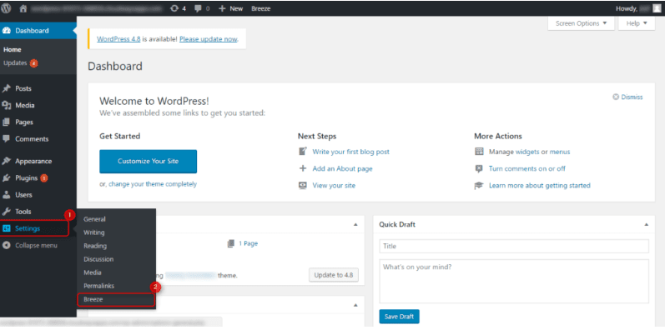Open the comments bubble icon in admin bar
The image size is (665, 335).
pos(199,7)
